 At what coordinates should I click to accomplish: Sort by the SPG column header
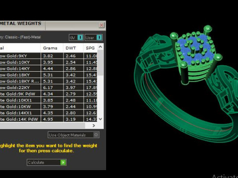[90, 48]
